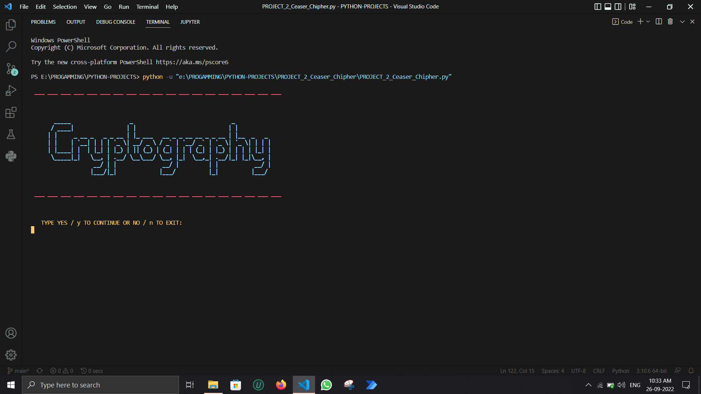Viewport: 701px width, 394px height.
Task: Open launch profile dropdown next to plus
Action: pos(648,22)
